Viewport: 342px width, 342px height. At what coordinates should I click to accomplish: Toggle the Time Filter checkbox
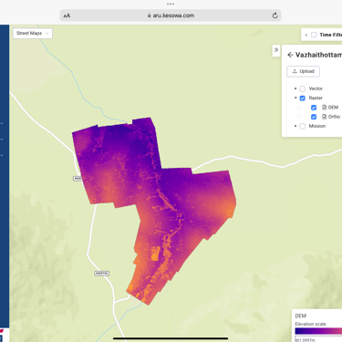[x=314, y=35]
